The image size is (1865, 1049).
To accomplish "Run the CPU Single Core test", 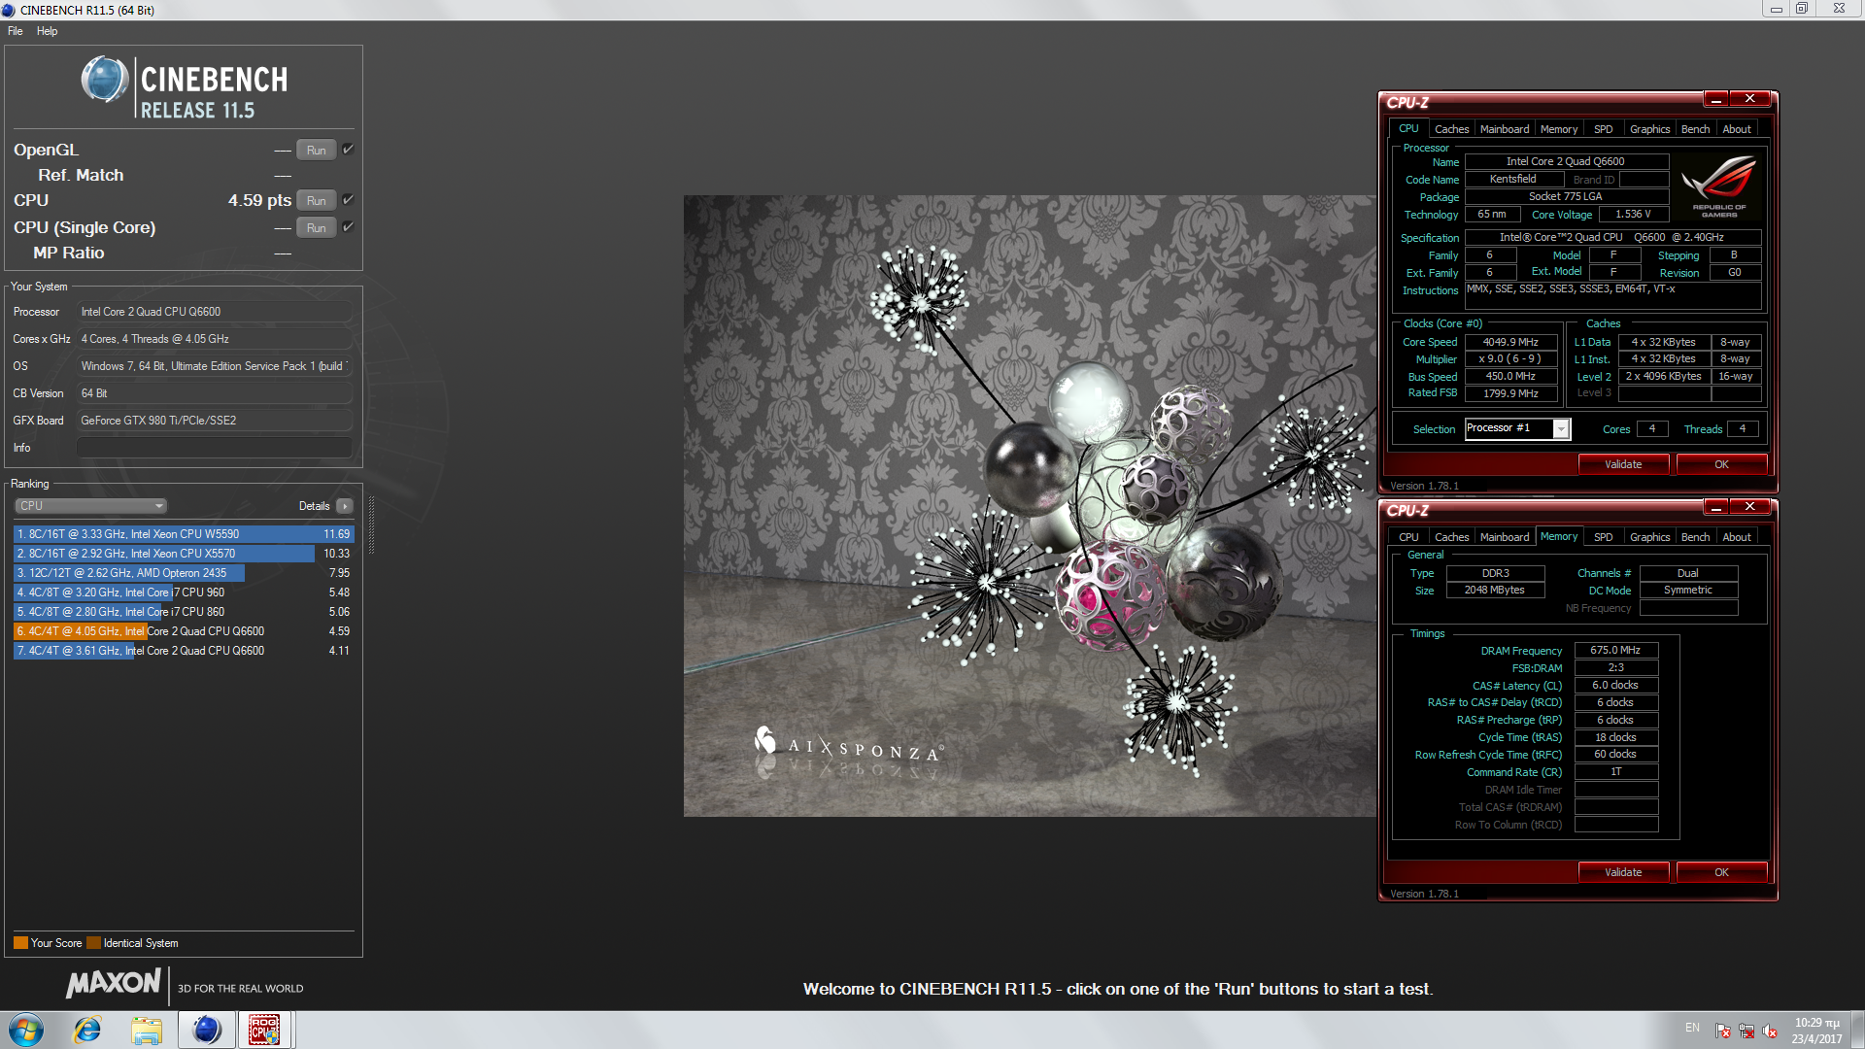I will (x=316, y=227).
